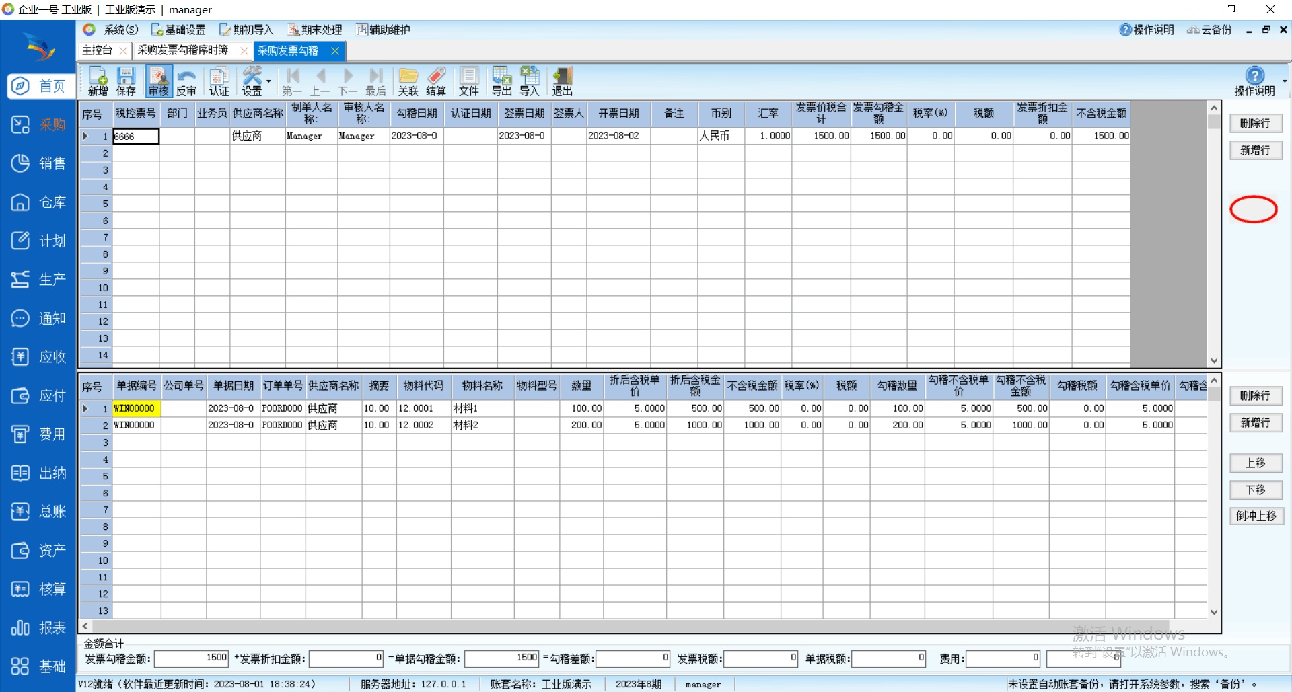Screen dimensions: 1292x692
Task: Expand the dropdown arrow beside 操作说明 help
Action: (1285, 81)
